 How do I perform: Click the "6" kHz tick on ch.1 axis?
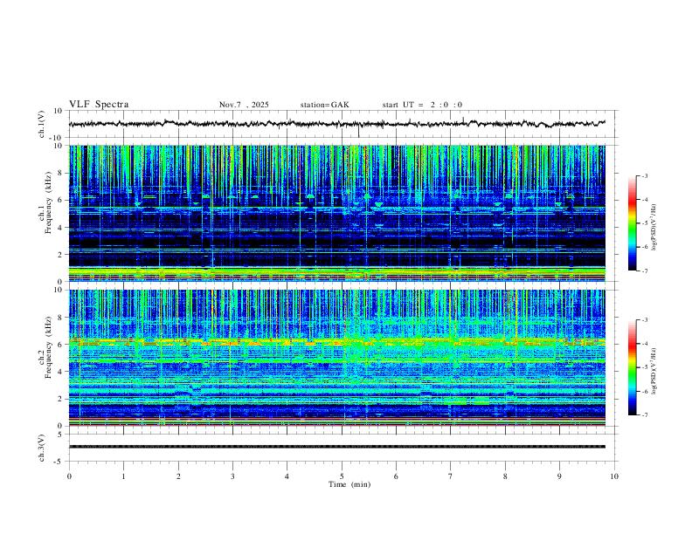pyautogui.click(x=60, y=200)
